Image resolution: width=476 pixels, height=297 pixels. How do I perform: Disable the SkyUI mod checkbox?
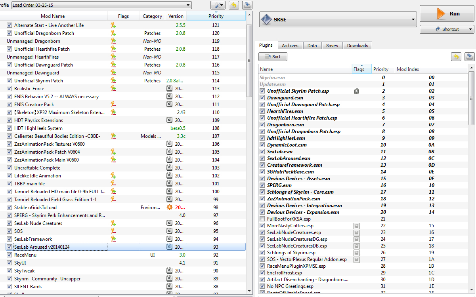click(x=10, y=263)
